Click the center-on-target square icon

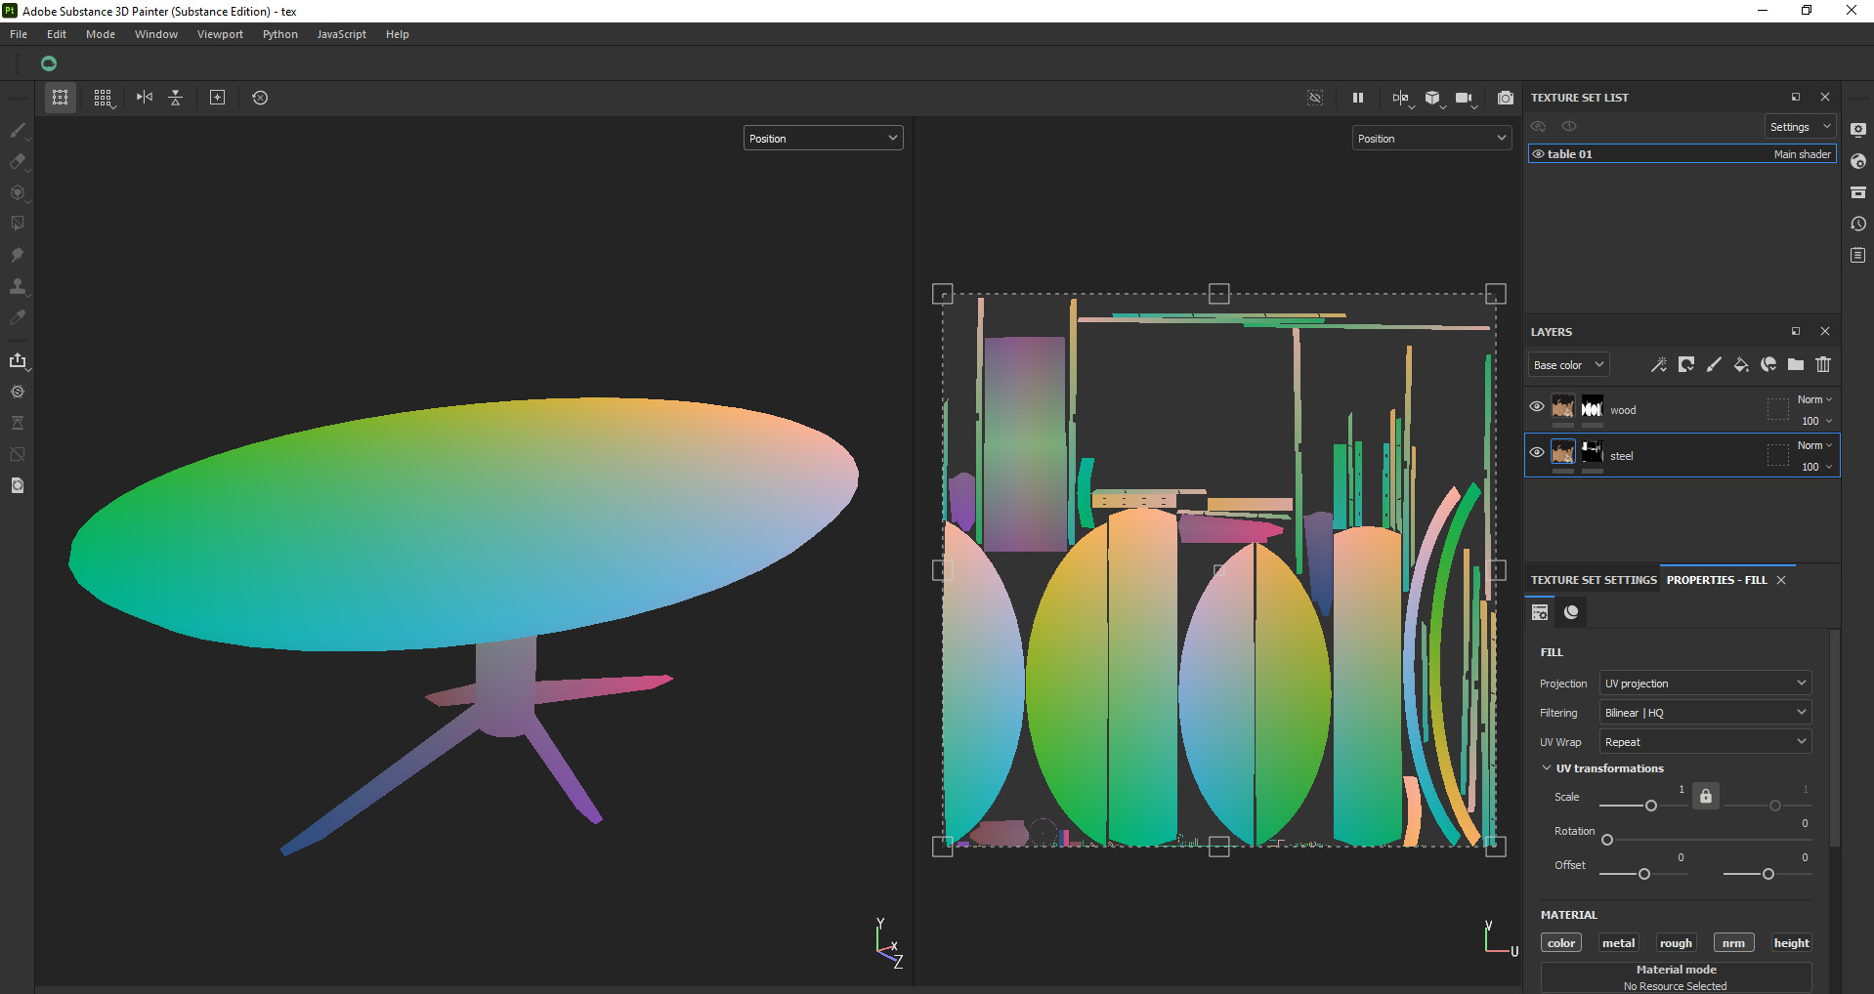click(x=218, y=98)
